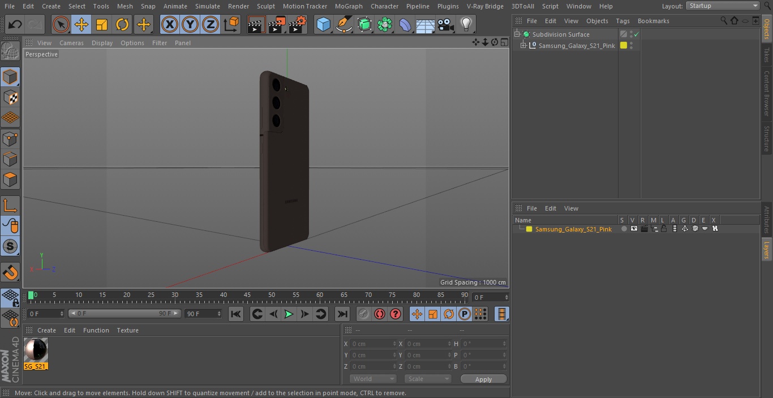The width and height of the screenshot is (773, 398).
Task: Click the timeline filmstrip icon
Action: point(501,314)
